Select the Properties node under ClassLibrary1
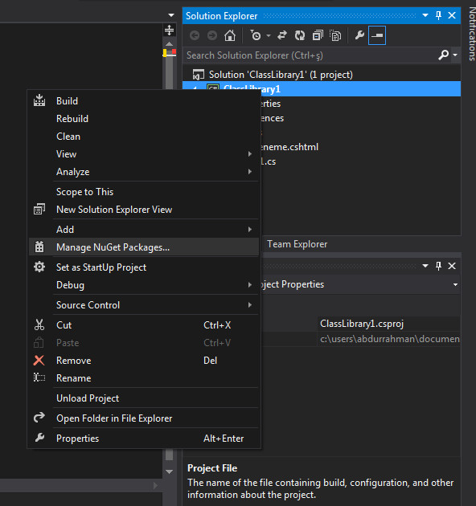The image size is (476, 506). (x=271, y=104)
